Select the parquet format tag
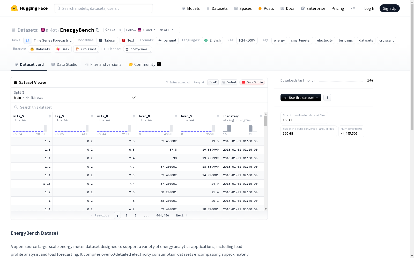The width and height of the screenshot is (414, 258). pyautogui.click(x=167, y=40)
